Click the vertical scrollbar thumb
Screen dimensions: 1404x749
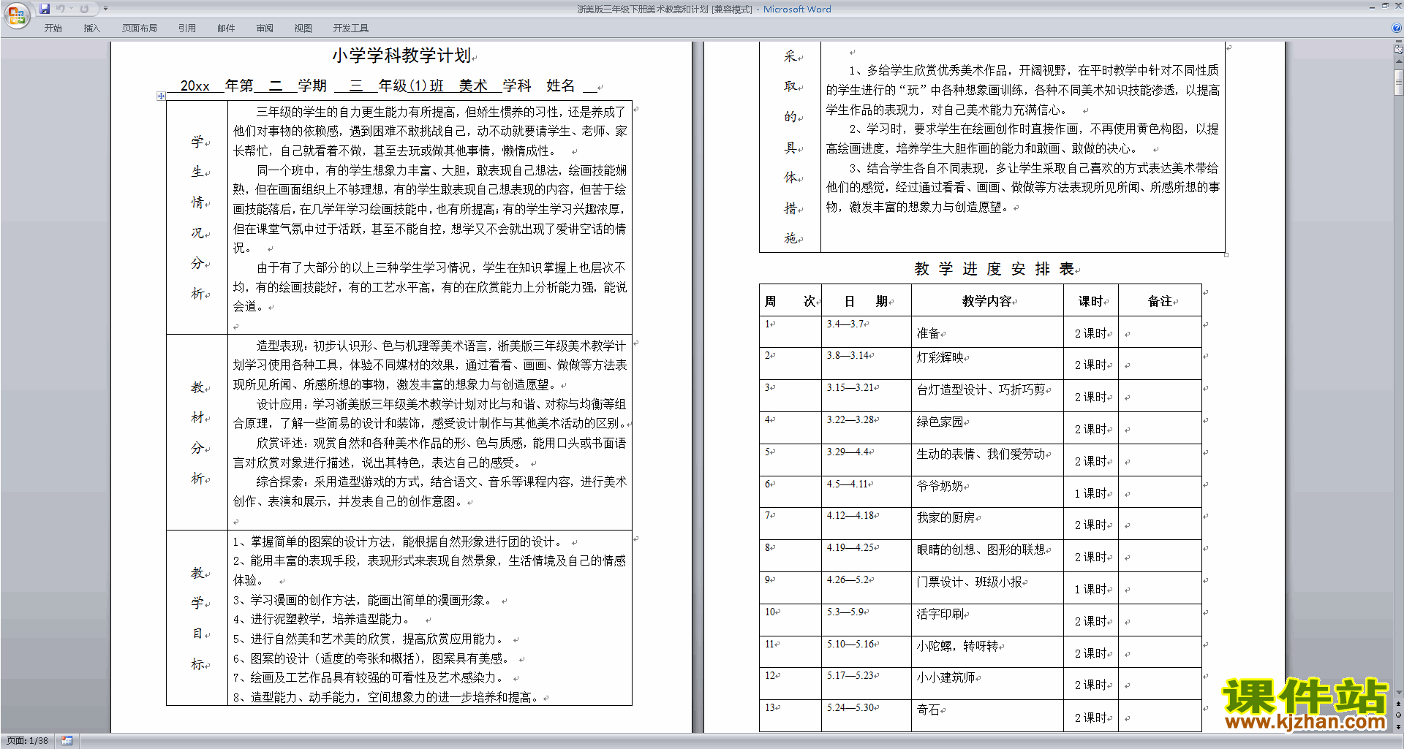pyautogui.click(x=1398, y=82)
